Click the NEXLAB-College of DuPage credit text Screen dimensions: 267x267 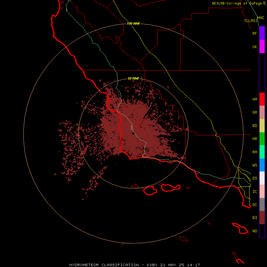click(x=237, y=3)
